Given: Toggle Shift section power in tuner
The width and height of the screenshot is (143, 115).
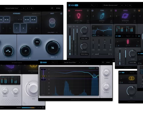Looking at the screenshot, I should pyautogui.click(x=61, y=14).
